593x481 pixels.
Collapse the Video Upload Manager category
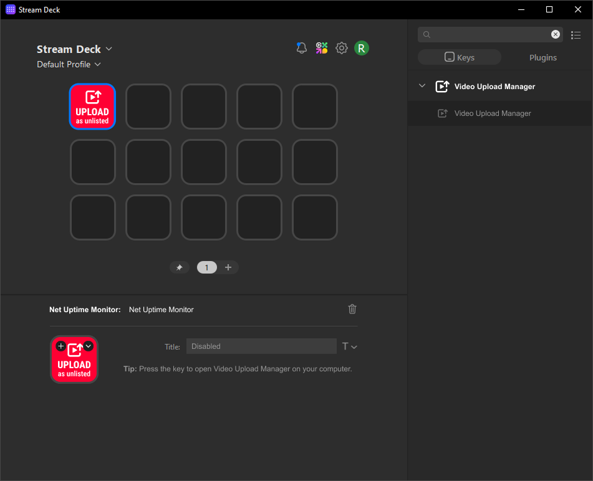point(422,86)
